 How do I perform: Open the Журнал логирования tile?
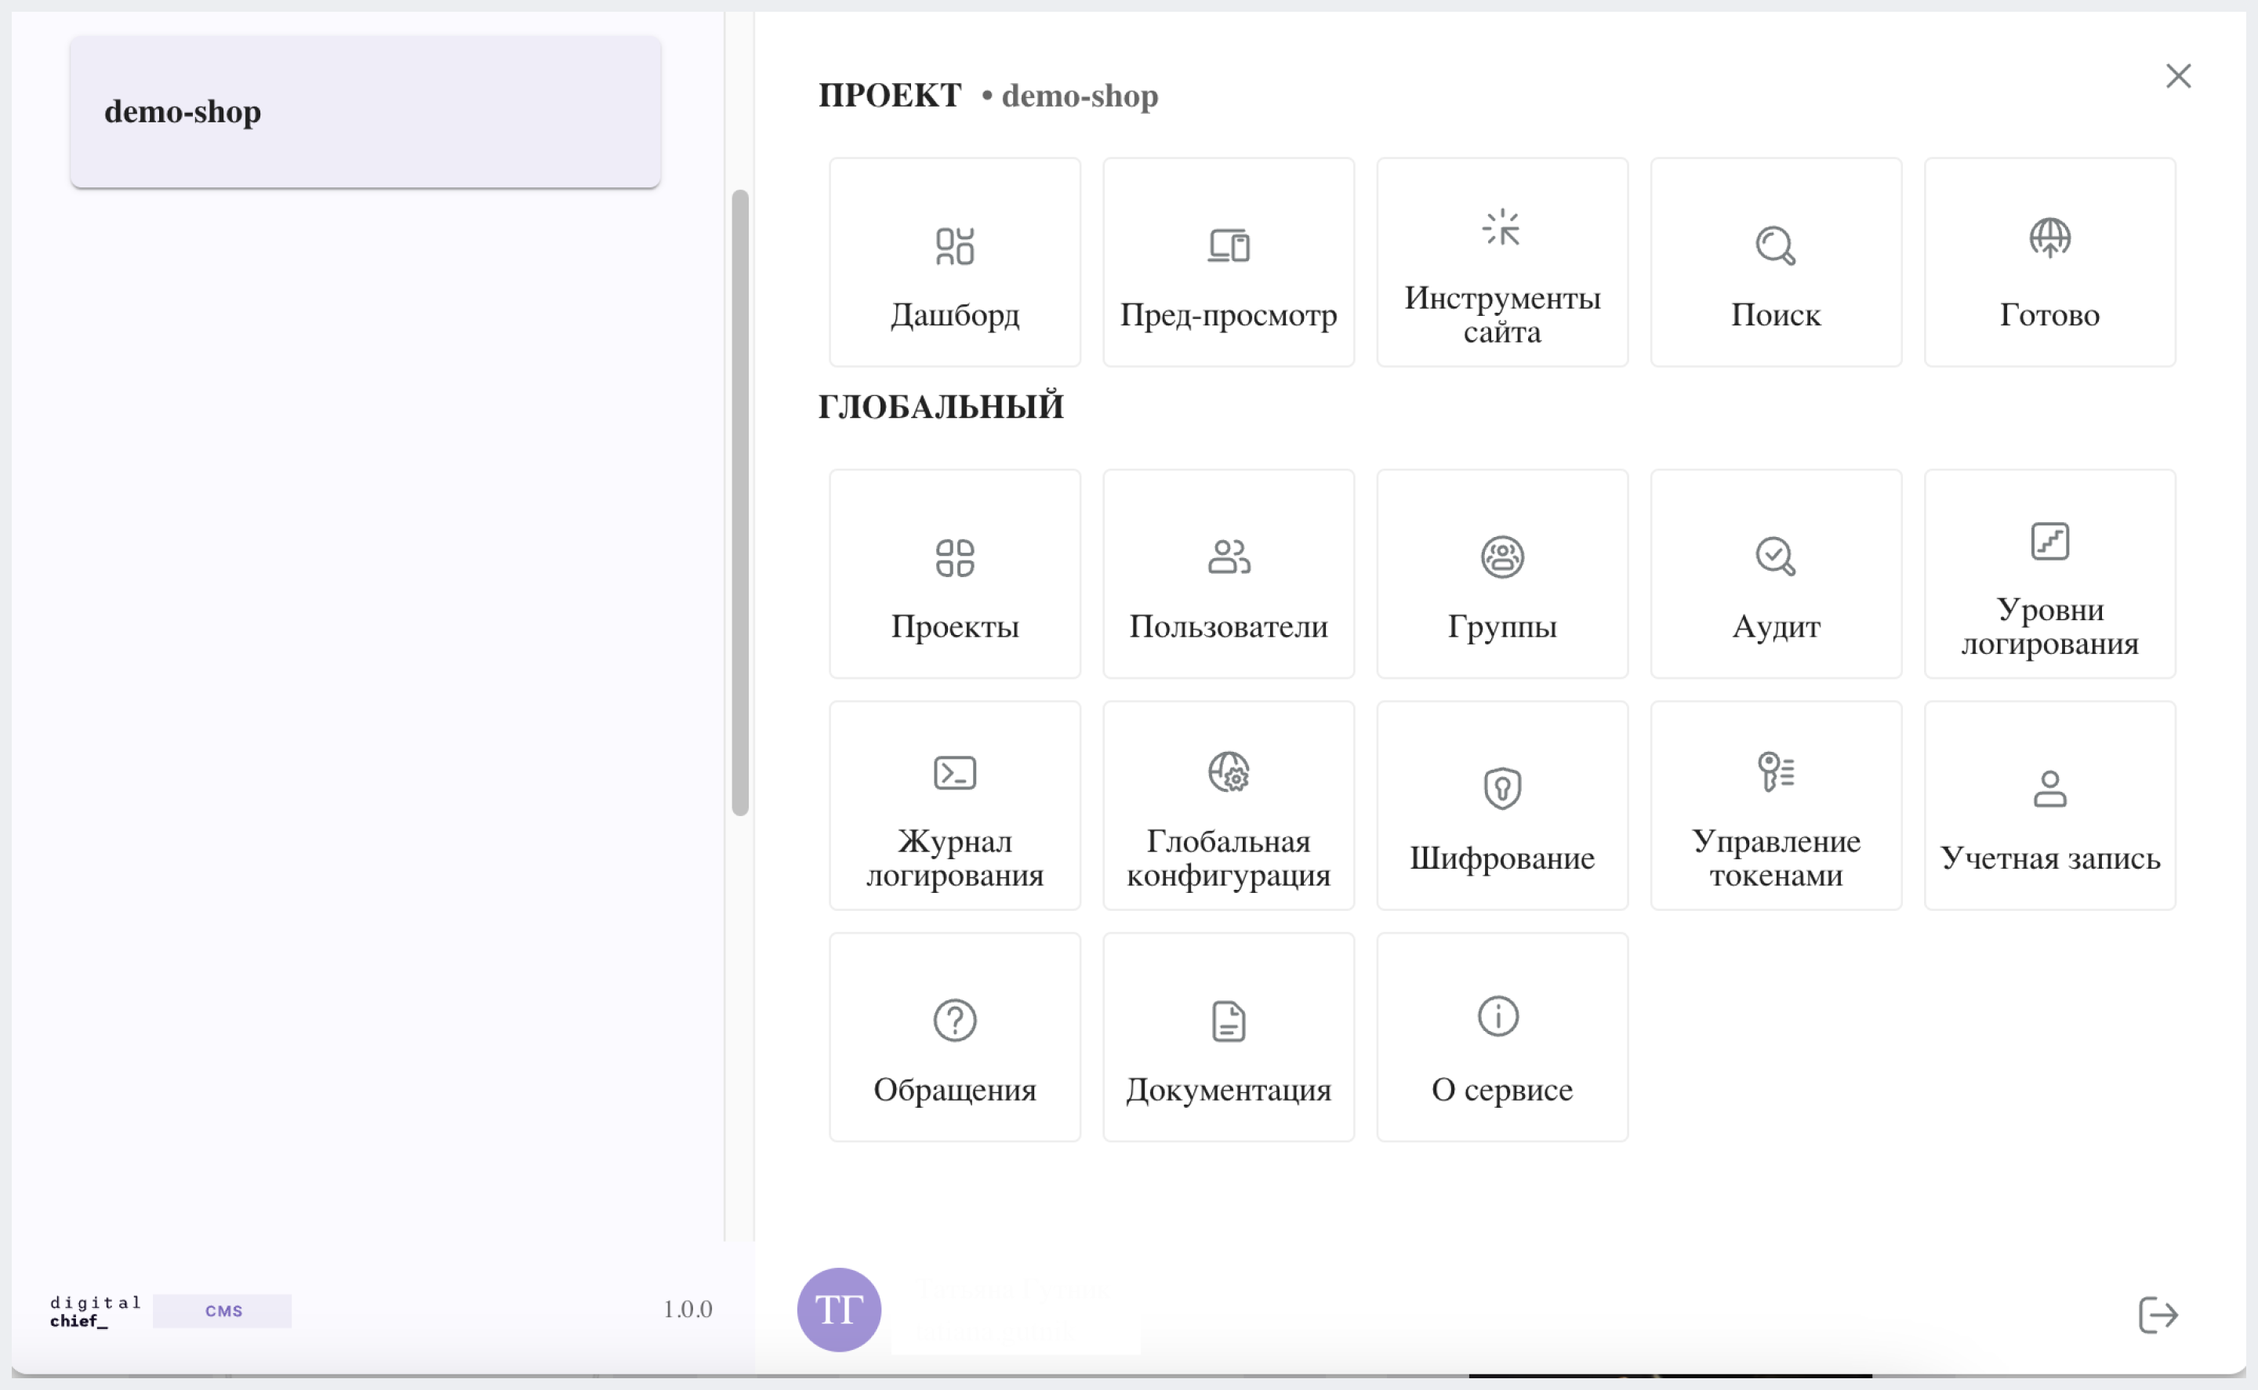click(x=954, y=805)
